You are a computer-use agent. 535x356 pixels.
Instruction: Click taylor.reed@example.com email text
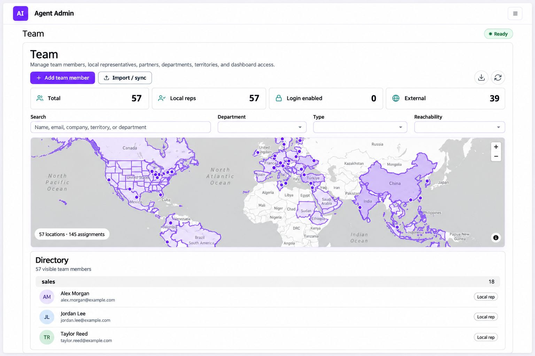pyautogui.click(x=86, y=341)
